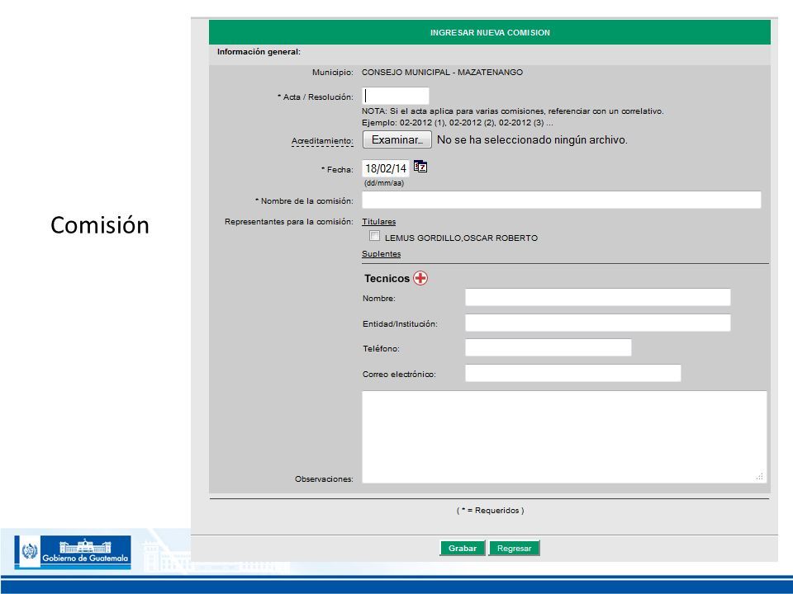This screenshot has width=793, height=594.
Task: Check the LEMUS GORDILLO, OSCAR ROBERTO checkbox
Action: (374, 236)
